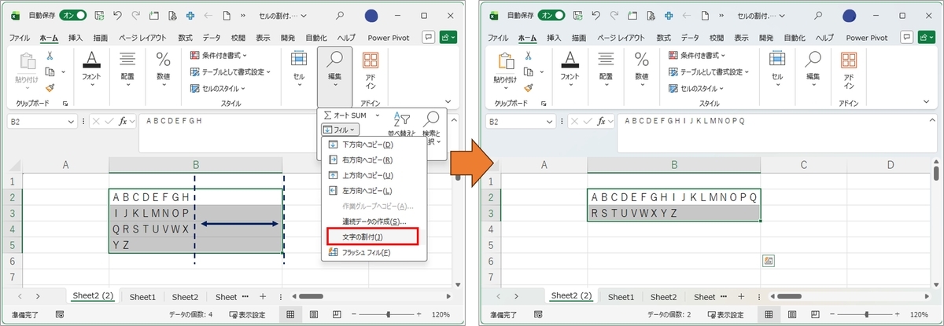Expand the formula bar chevron in right window
Image resolution: width=944 pixels, height=326 pixels.
coord(933,121)
